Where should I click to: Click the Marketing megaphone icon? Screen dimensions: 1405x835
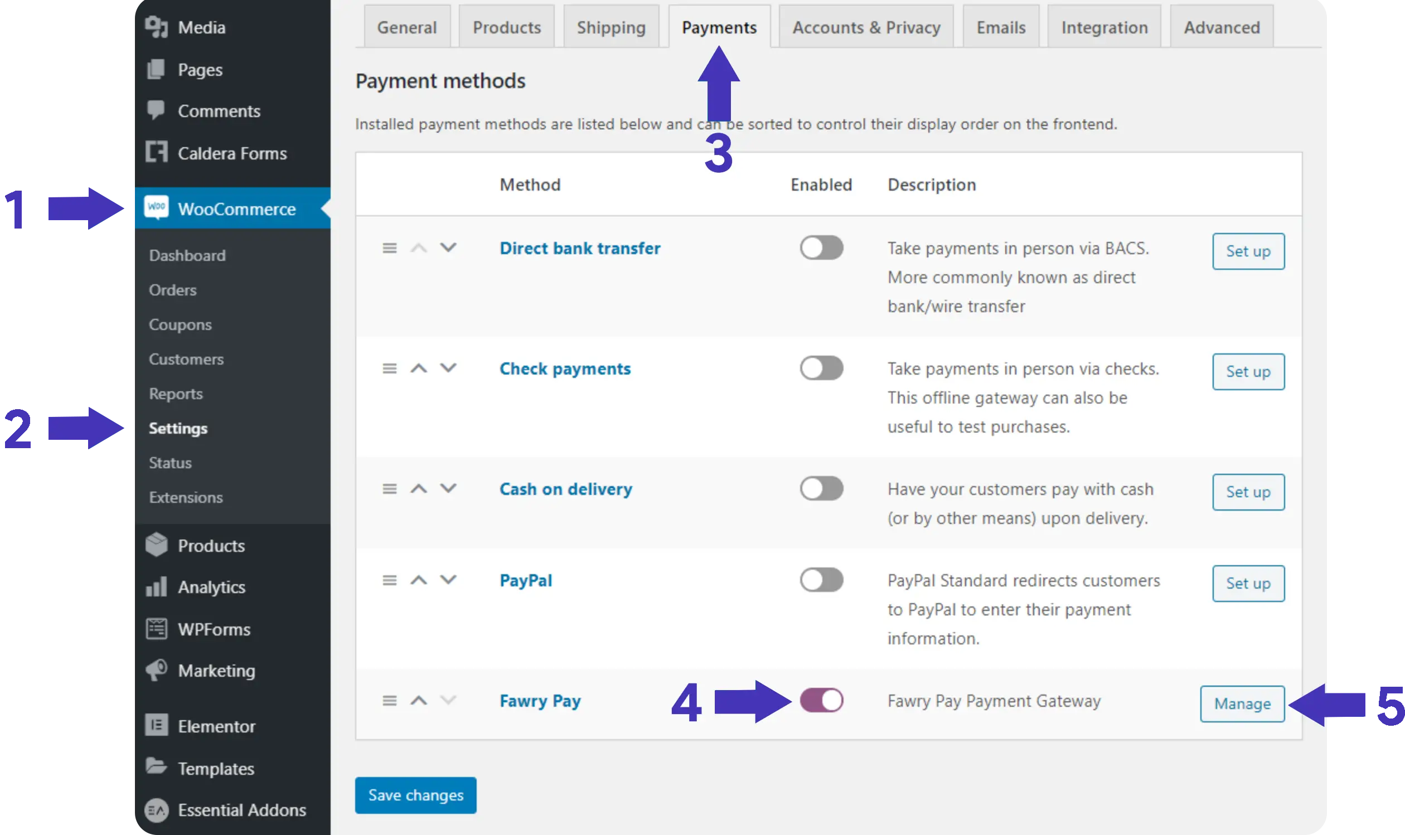point(157,669)
